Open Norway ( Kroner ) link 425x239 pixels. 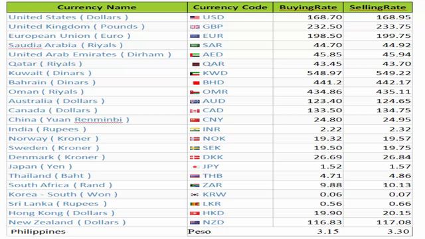tap(53, 139)
